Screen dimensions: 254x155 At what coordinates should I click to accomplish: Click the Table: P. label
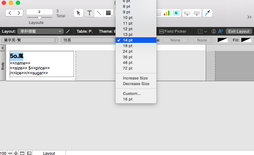(x=85, y=31)
